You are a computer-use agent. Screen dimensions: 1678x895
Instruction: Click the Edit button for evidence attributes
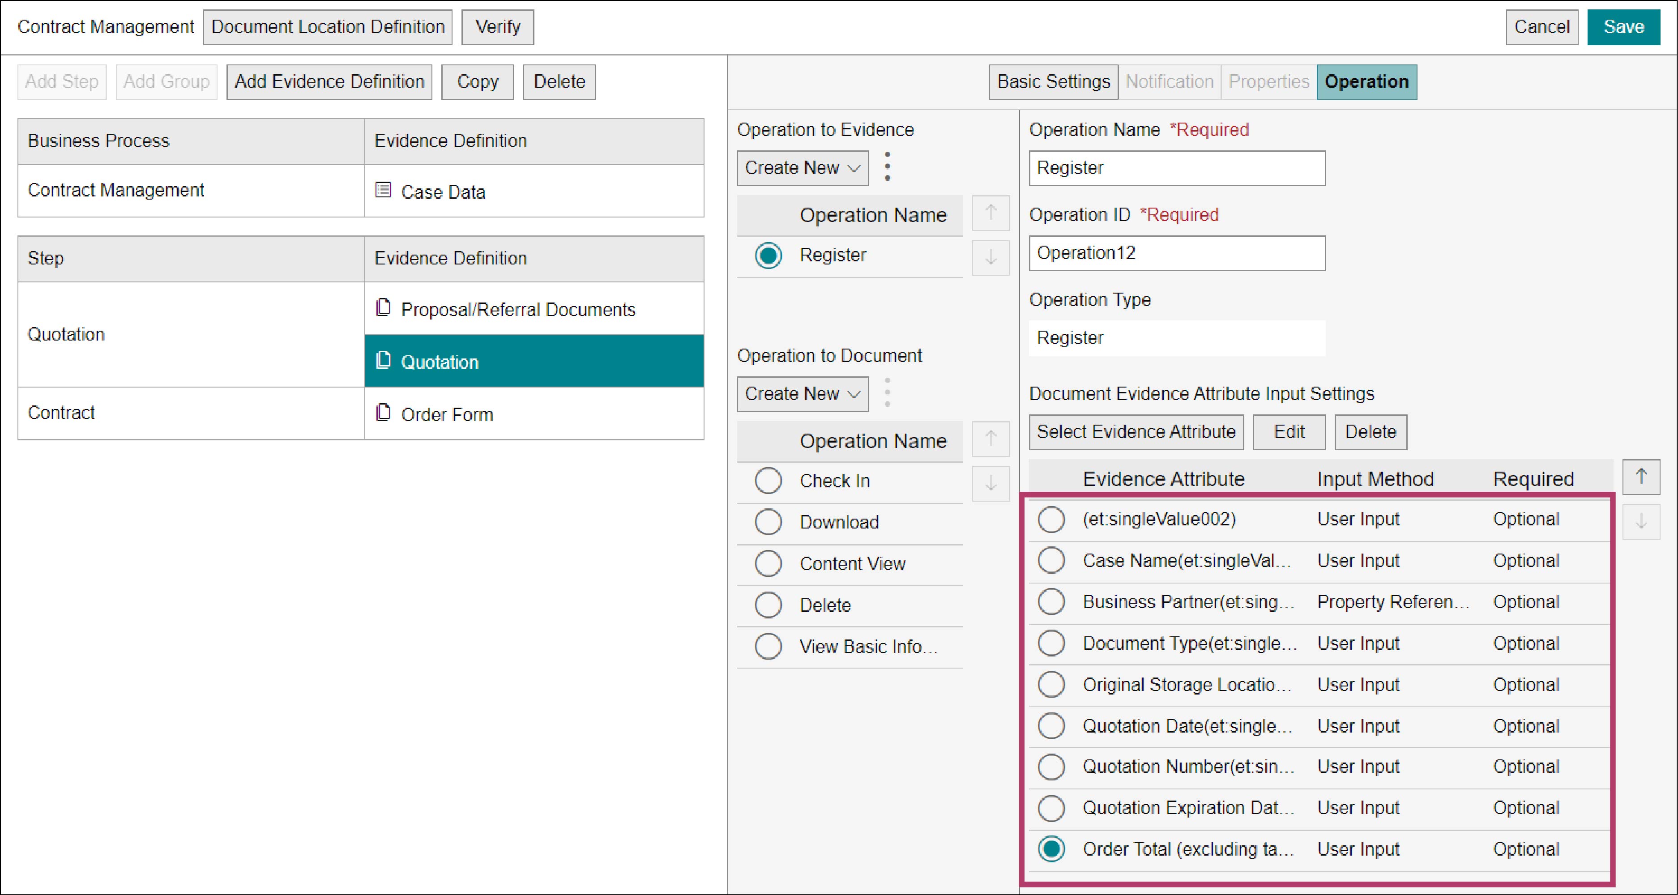tap(1289, 432)
